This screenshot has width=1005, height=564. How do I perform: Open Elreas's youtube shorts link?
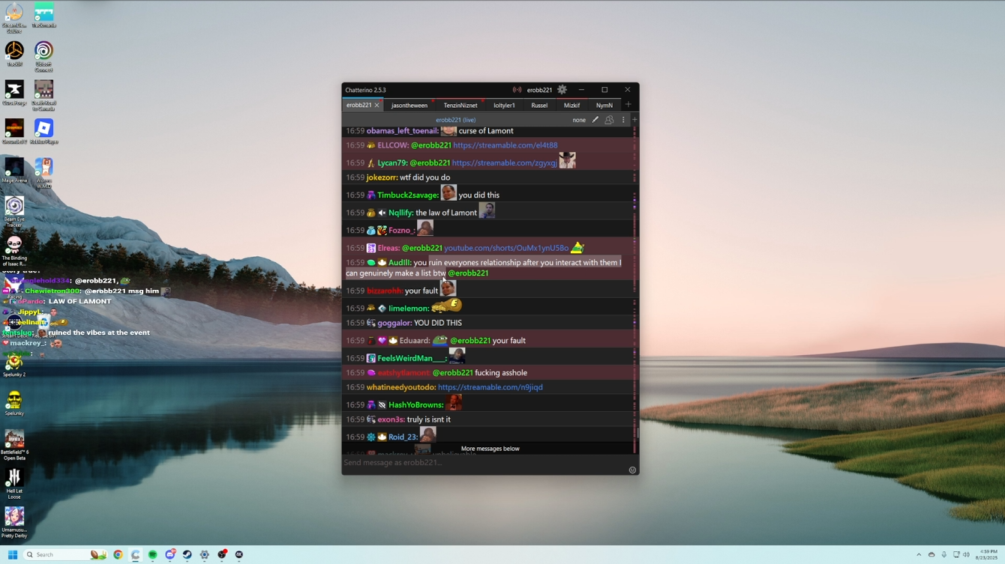506,248
